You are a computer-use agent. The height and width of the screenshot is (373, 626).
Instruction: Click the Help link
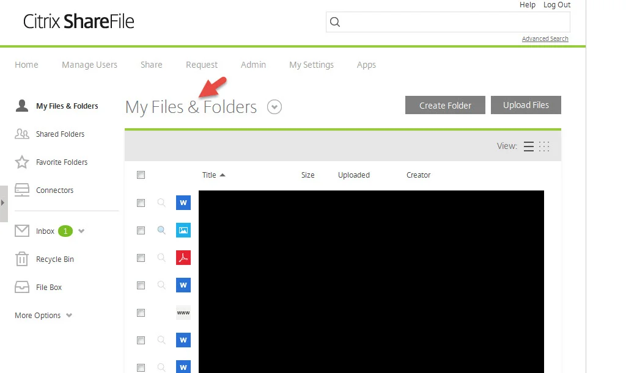pos(527,5)
